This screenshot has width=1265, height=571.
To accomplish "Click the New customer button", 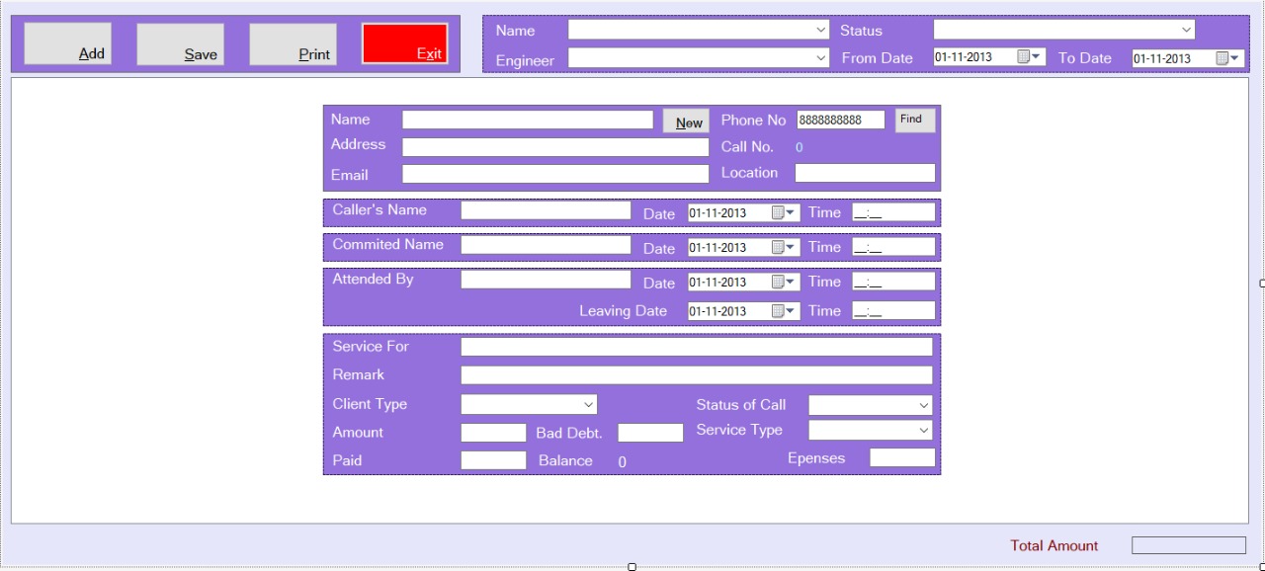I will pyautogui.click(x=686, y=122).
